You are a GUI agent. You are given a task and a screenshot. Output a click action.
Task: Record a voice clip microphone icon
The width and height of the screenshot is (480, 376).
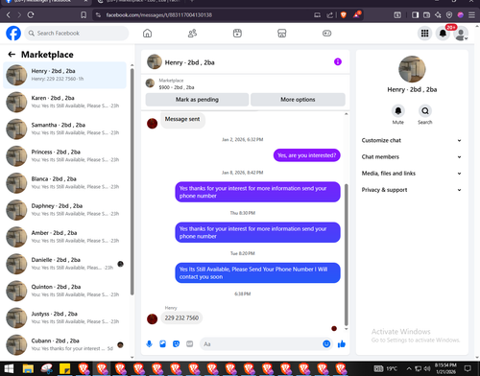pos(149,344)
